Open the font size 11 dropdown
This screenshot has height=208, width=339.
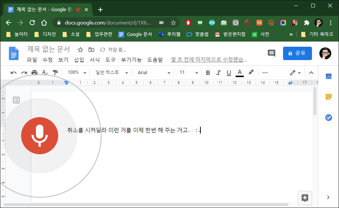[189, 73]
